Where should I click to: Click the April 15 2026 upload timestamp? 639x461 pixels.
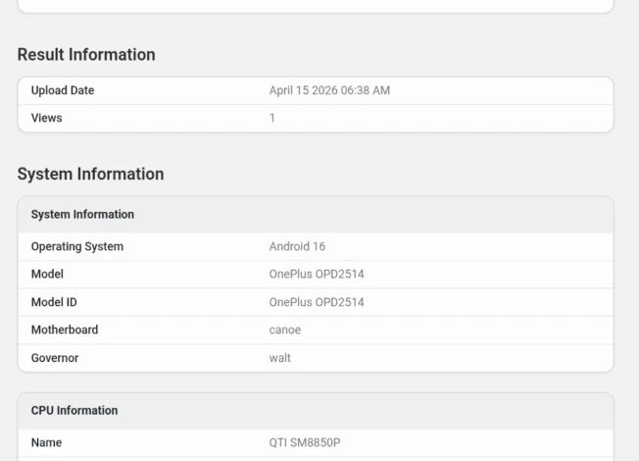[x=329, y=90]
